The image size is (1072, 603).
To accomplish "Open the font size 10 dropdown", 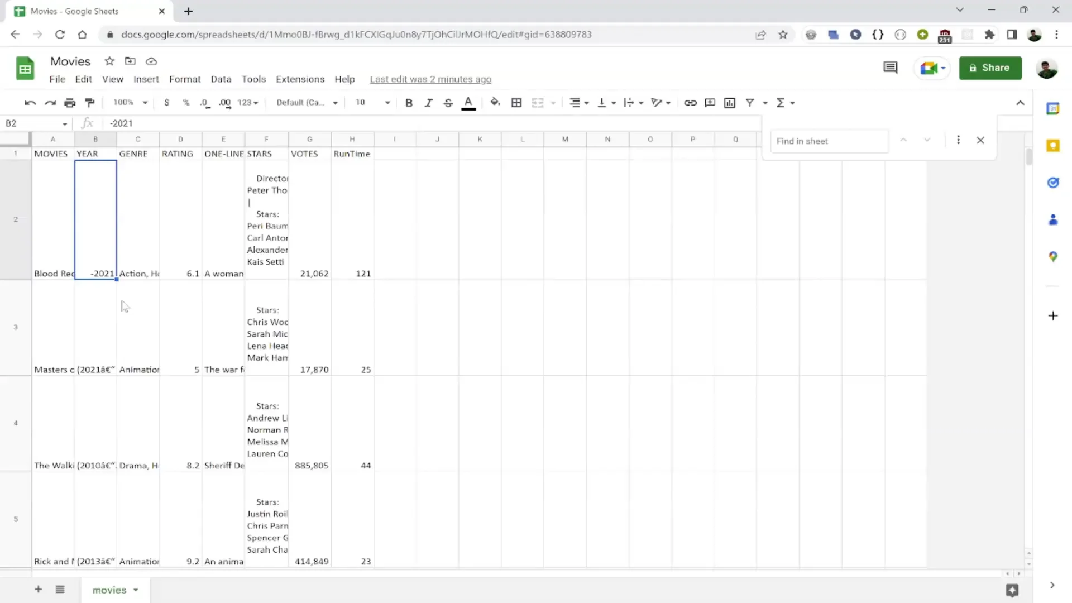I will 372,103.
